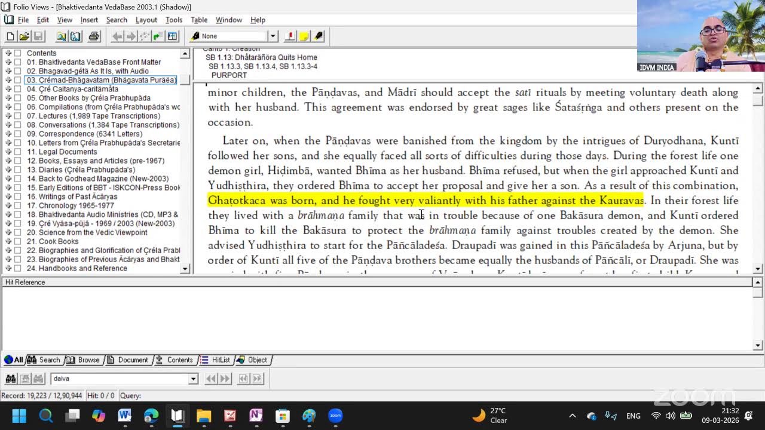Click the Hit Reference pane scroll down arrow
765x430 pixels.
[x=758, y=345]
